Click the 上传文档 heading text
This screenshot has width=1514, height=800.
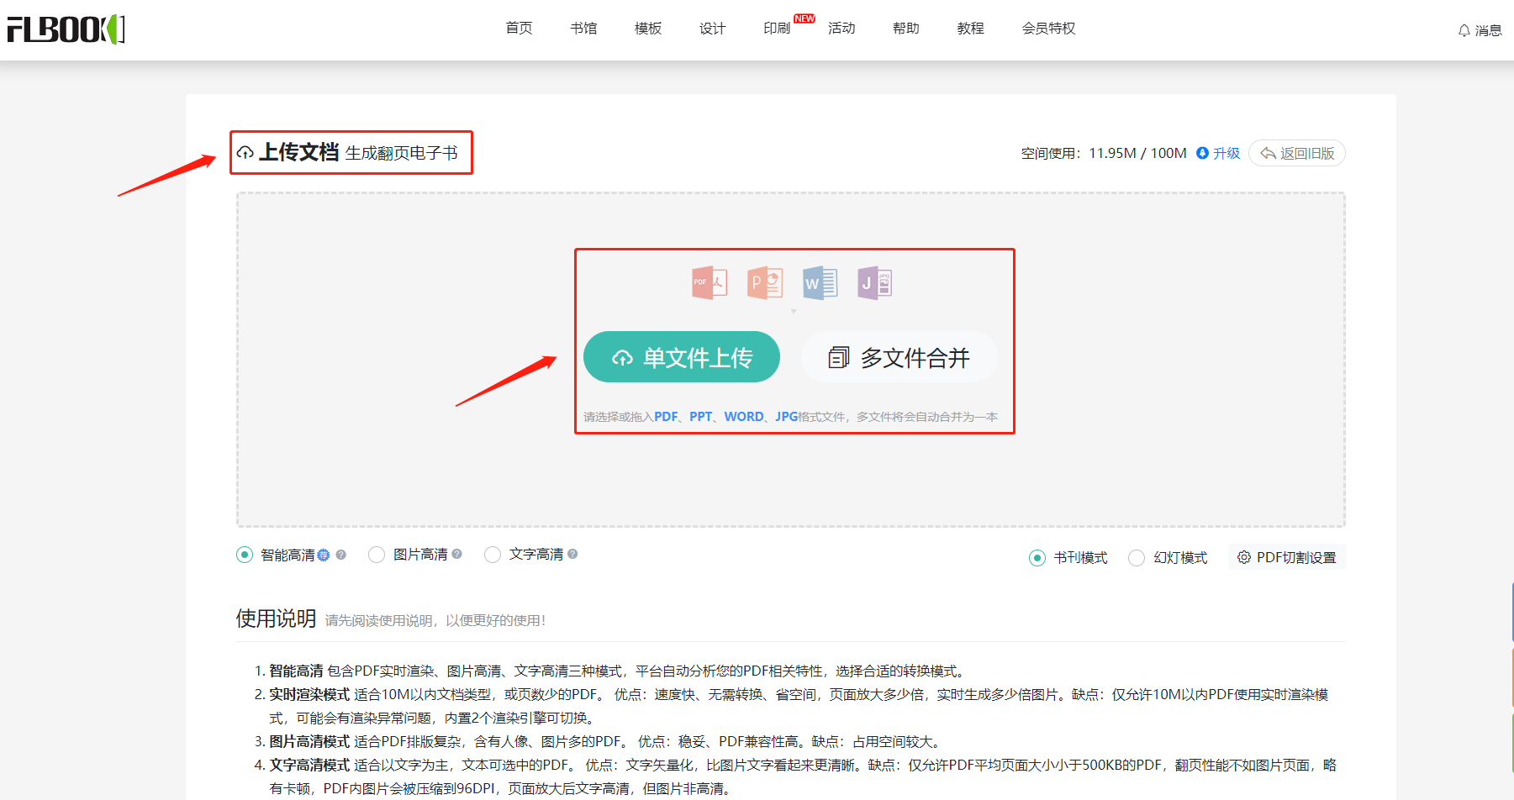pyautogui.click(x=298, y=152)
